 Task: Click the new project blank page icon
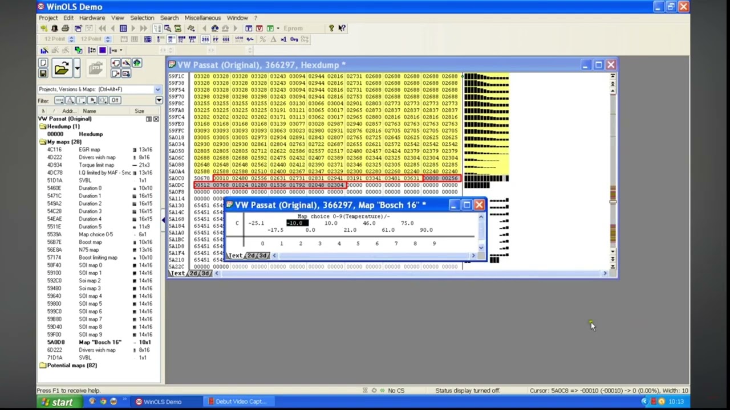(x=43, y=63)
